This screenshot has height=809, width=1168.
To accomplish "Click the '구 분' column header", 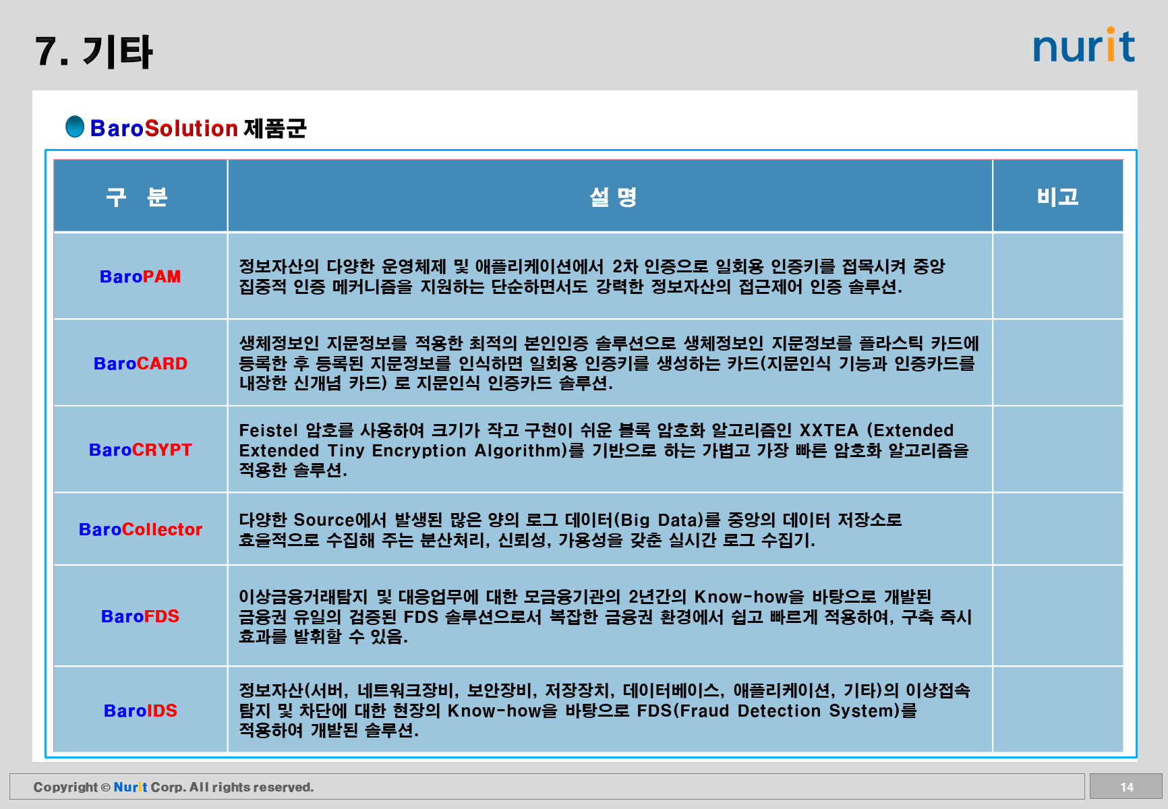I will (x=140, y=196).
